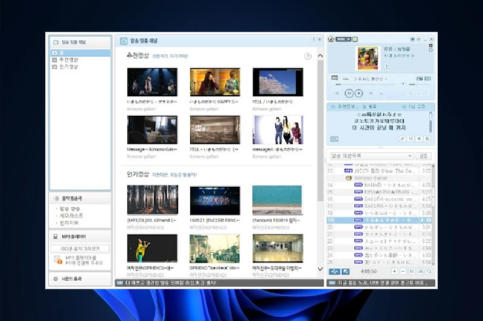Open the 160521 ENCORE FANC video
483x321 pixels.
pos(215,201)
